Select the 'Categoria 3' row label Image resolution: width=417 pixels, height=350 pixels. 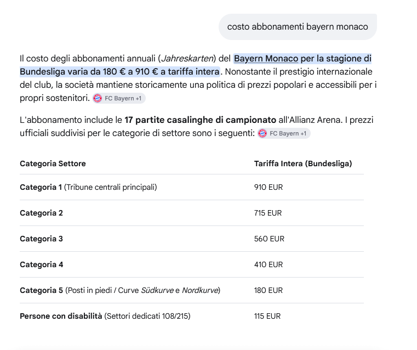click(41, 239)
